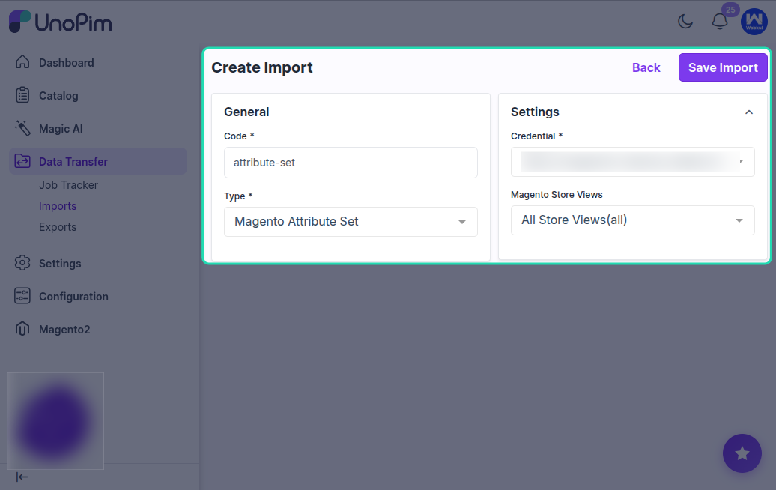776x490 pixels.
Task: Click the Magic AI wand icon
Action: point(22,127)
